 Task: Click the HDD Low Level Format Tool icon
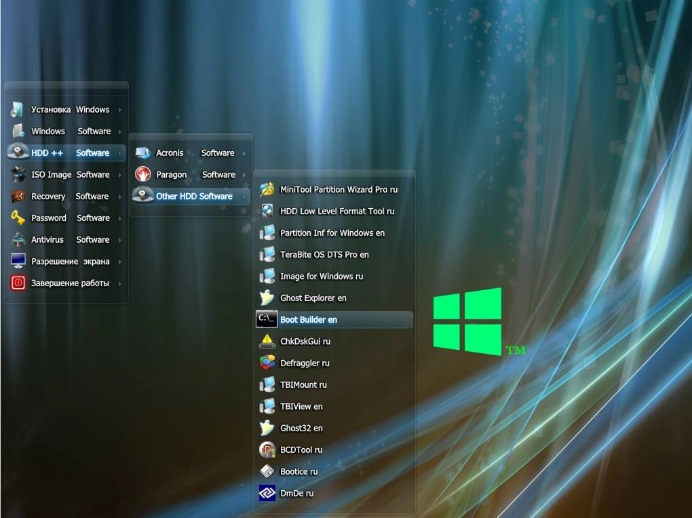coord(267,211)
